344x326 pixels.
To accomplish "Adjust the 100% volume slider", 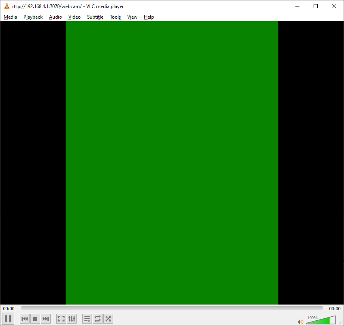I will pyautogui.click(x=321, y=320).
